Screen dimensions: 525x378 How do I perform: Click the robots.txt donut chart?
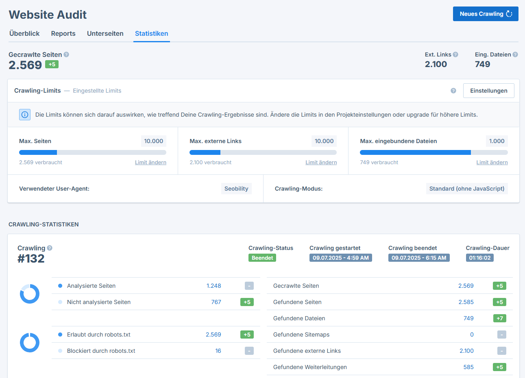tap(30, 343)
